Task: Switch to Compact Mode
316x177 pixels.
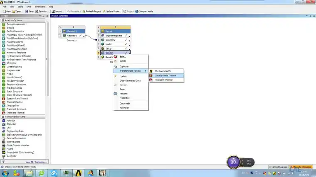Action: (x=144, y=12)
